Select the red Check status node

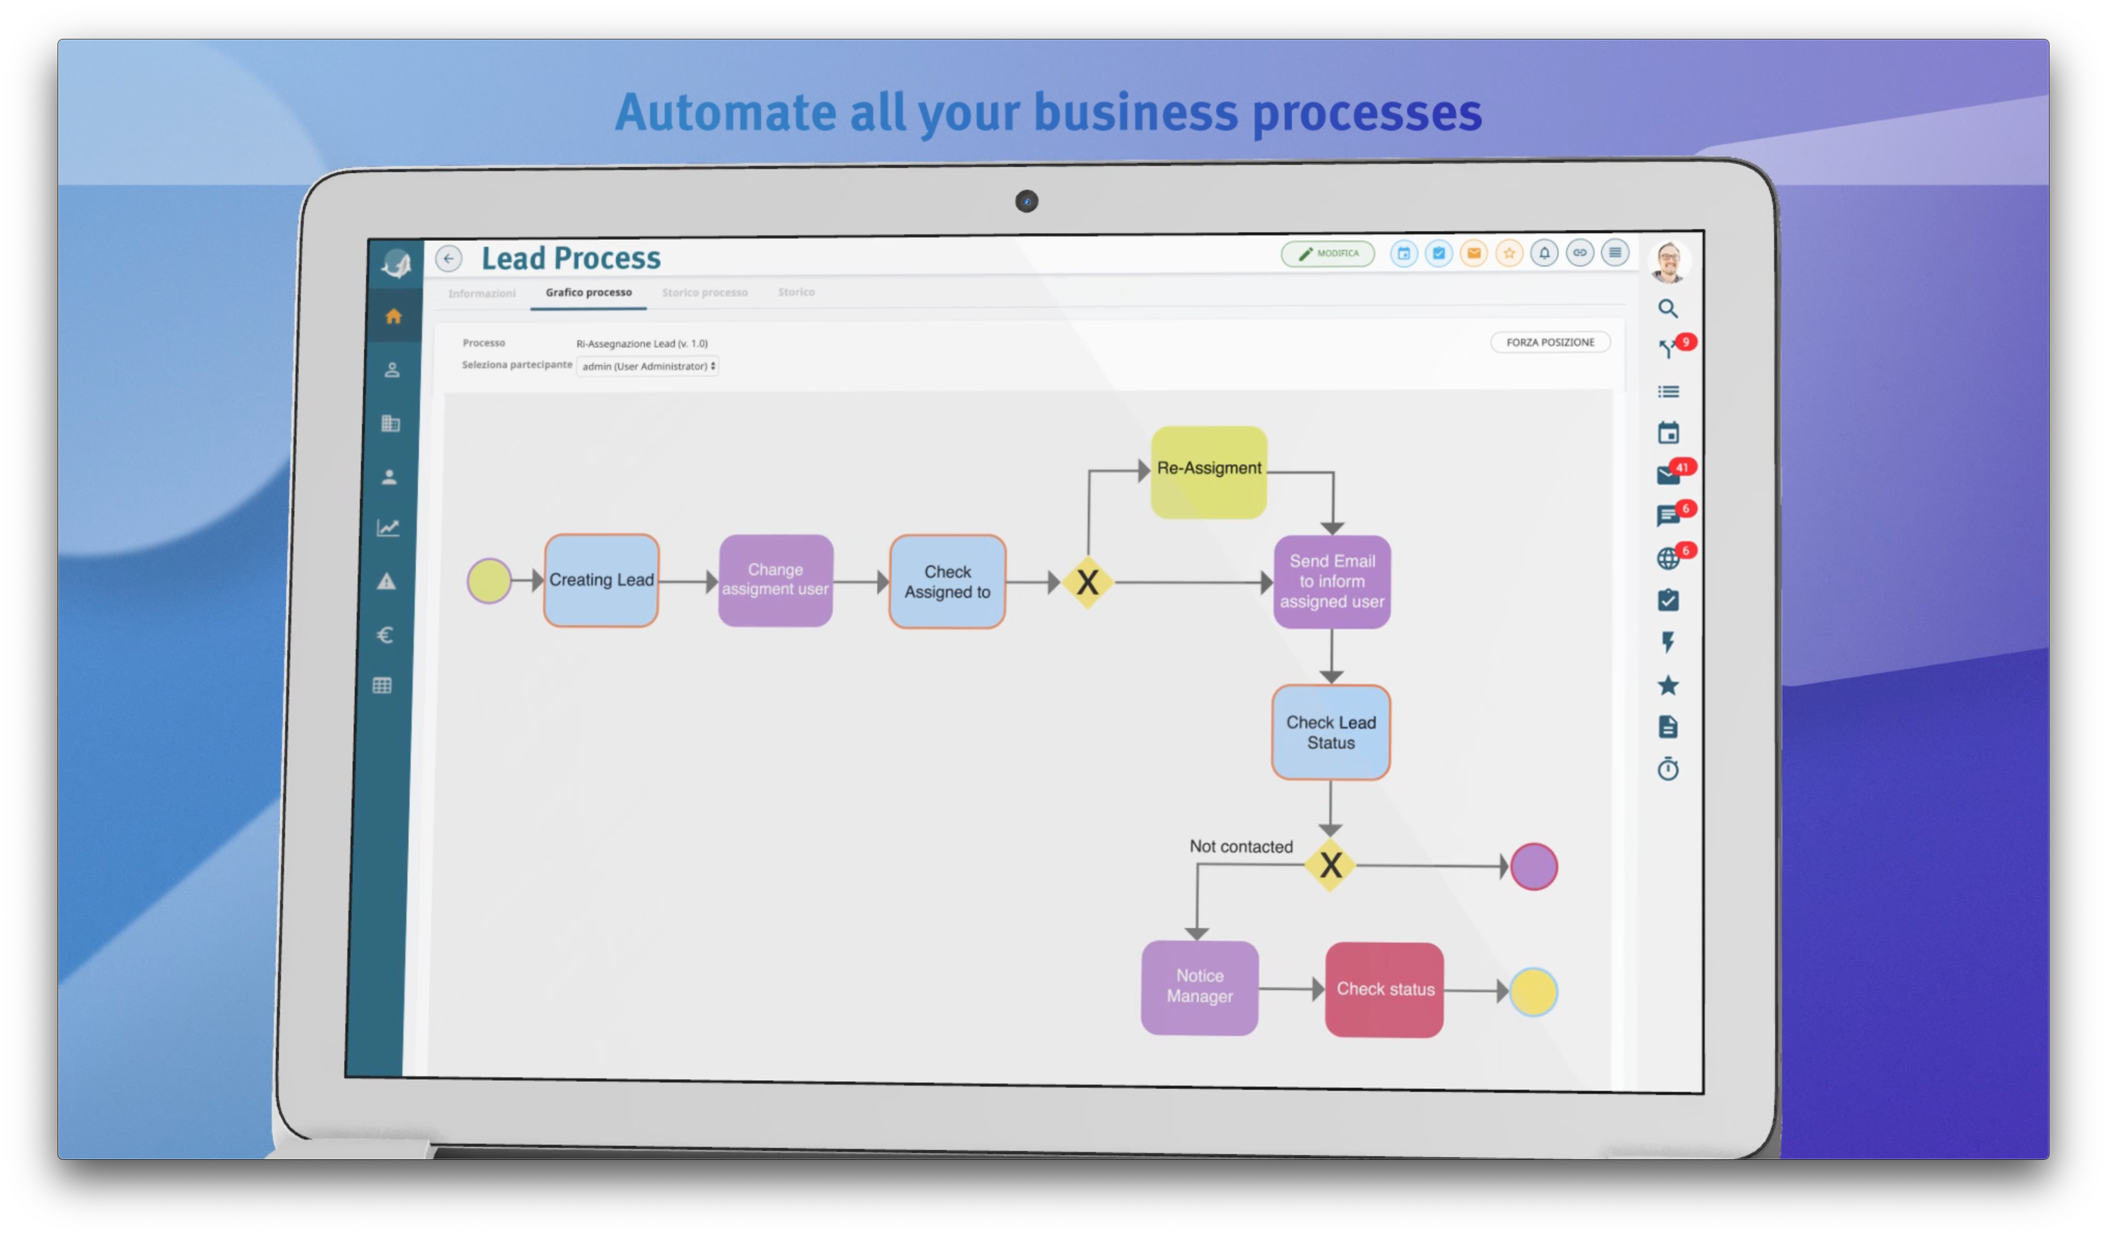[1384, 990]
